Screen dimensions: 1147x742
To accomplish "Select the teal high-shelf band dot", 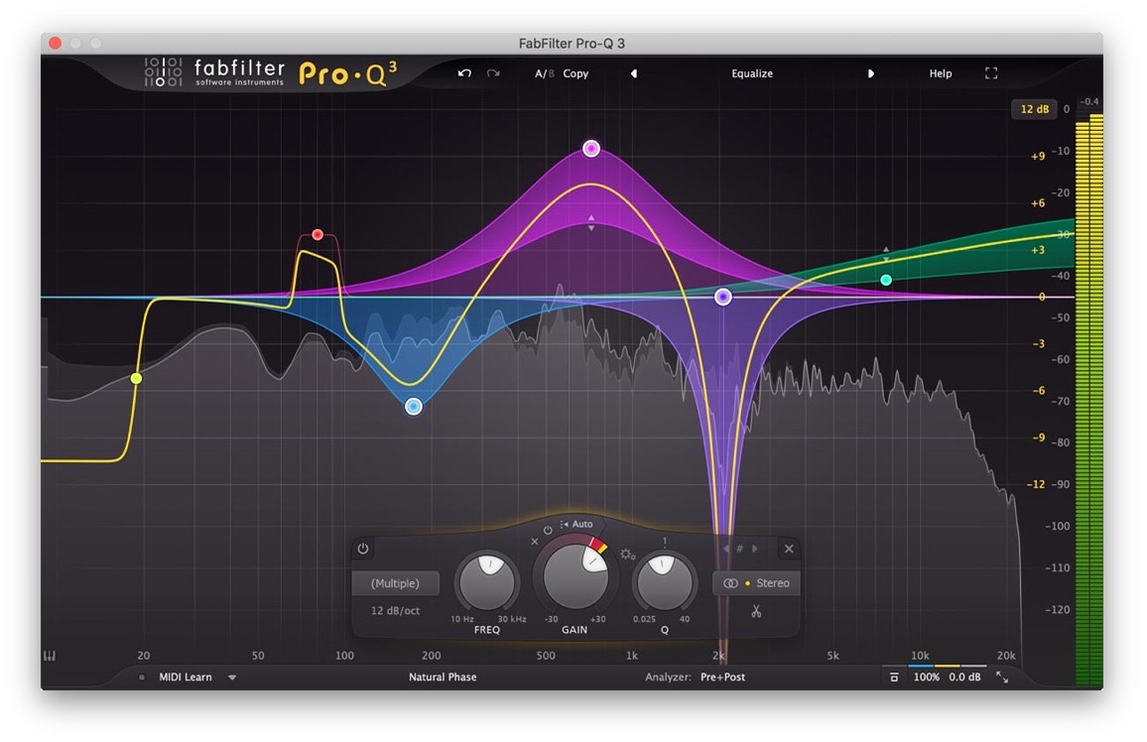I will (x=886, y=280).
